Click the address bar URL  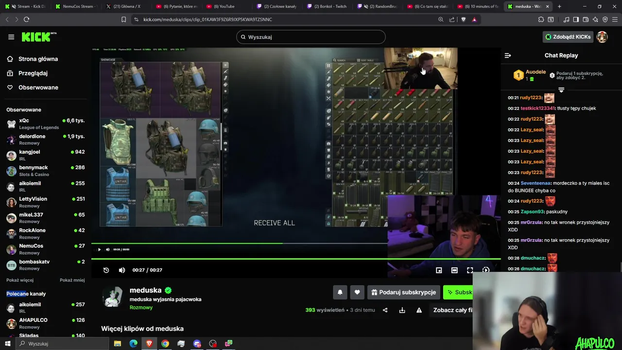pyautogui.click(x=207, y=19)
